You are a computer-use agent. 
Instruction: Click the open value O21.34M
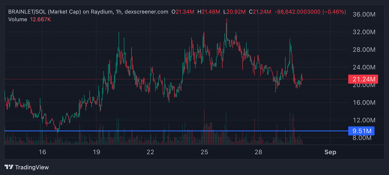[183, 12]
